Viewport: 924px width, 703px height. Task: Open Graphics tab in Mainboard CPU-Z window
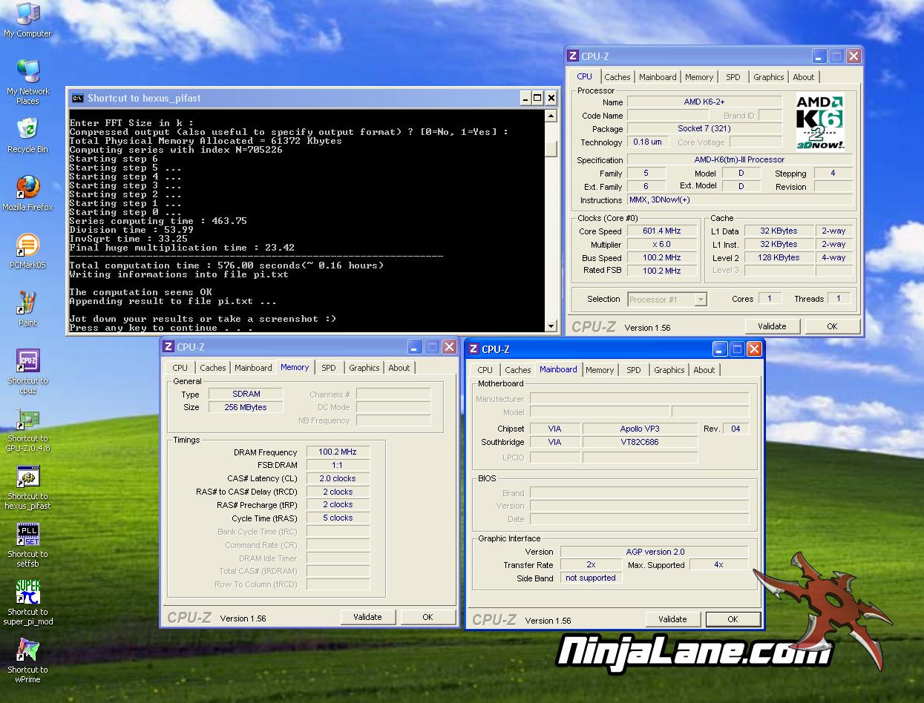tap(669, 370)
